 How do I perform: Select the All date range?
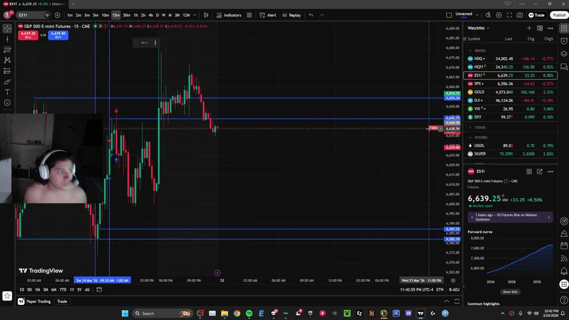point(87,290)
